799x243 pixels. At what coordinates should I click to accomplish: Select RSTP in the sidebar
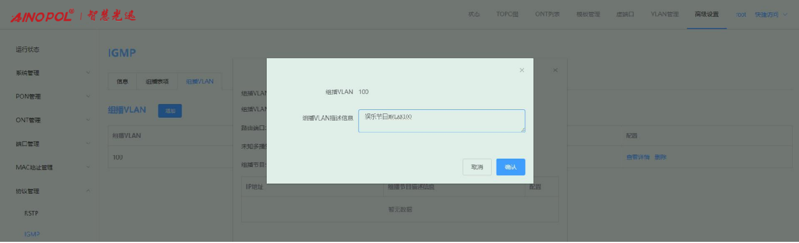[32, 213]
